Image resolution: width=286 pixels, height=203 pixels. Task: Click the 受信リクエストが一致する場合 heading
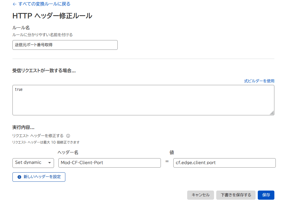[44, 71]
